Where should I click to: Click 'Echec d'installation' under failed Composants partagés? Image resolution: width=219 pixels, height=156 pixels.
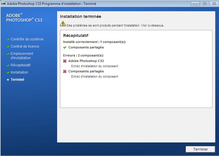coord(95,77)
